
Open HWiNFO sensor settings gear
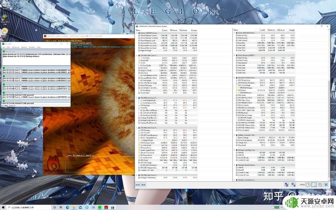pyautogui.click(x=320, y=185)
